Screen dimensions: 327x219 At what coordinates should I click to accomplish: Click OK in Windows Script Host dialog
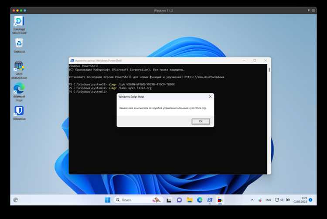click(201, 121)
